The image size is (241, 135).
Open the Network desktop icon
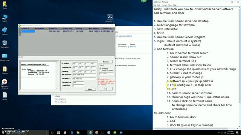5,31
